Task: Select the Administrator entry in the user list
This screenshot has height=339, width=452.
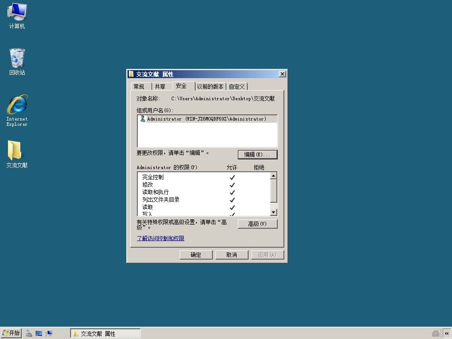Action: (x=207, y=119)
